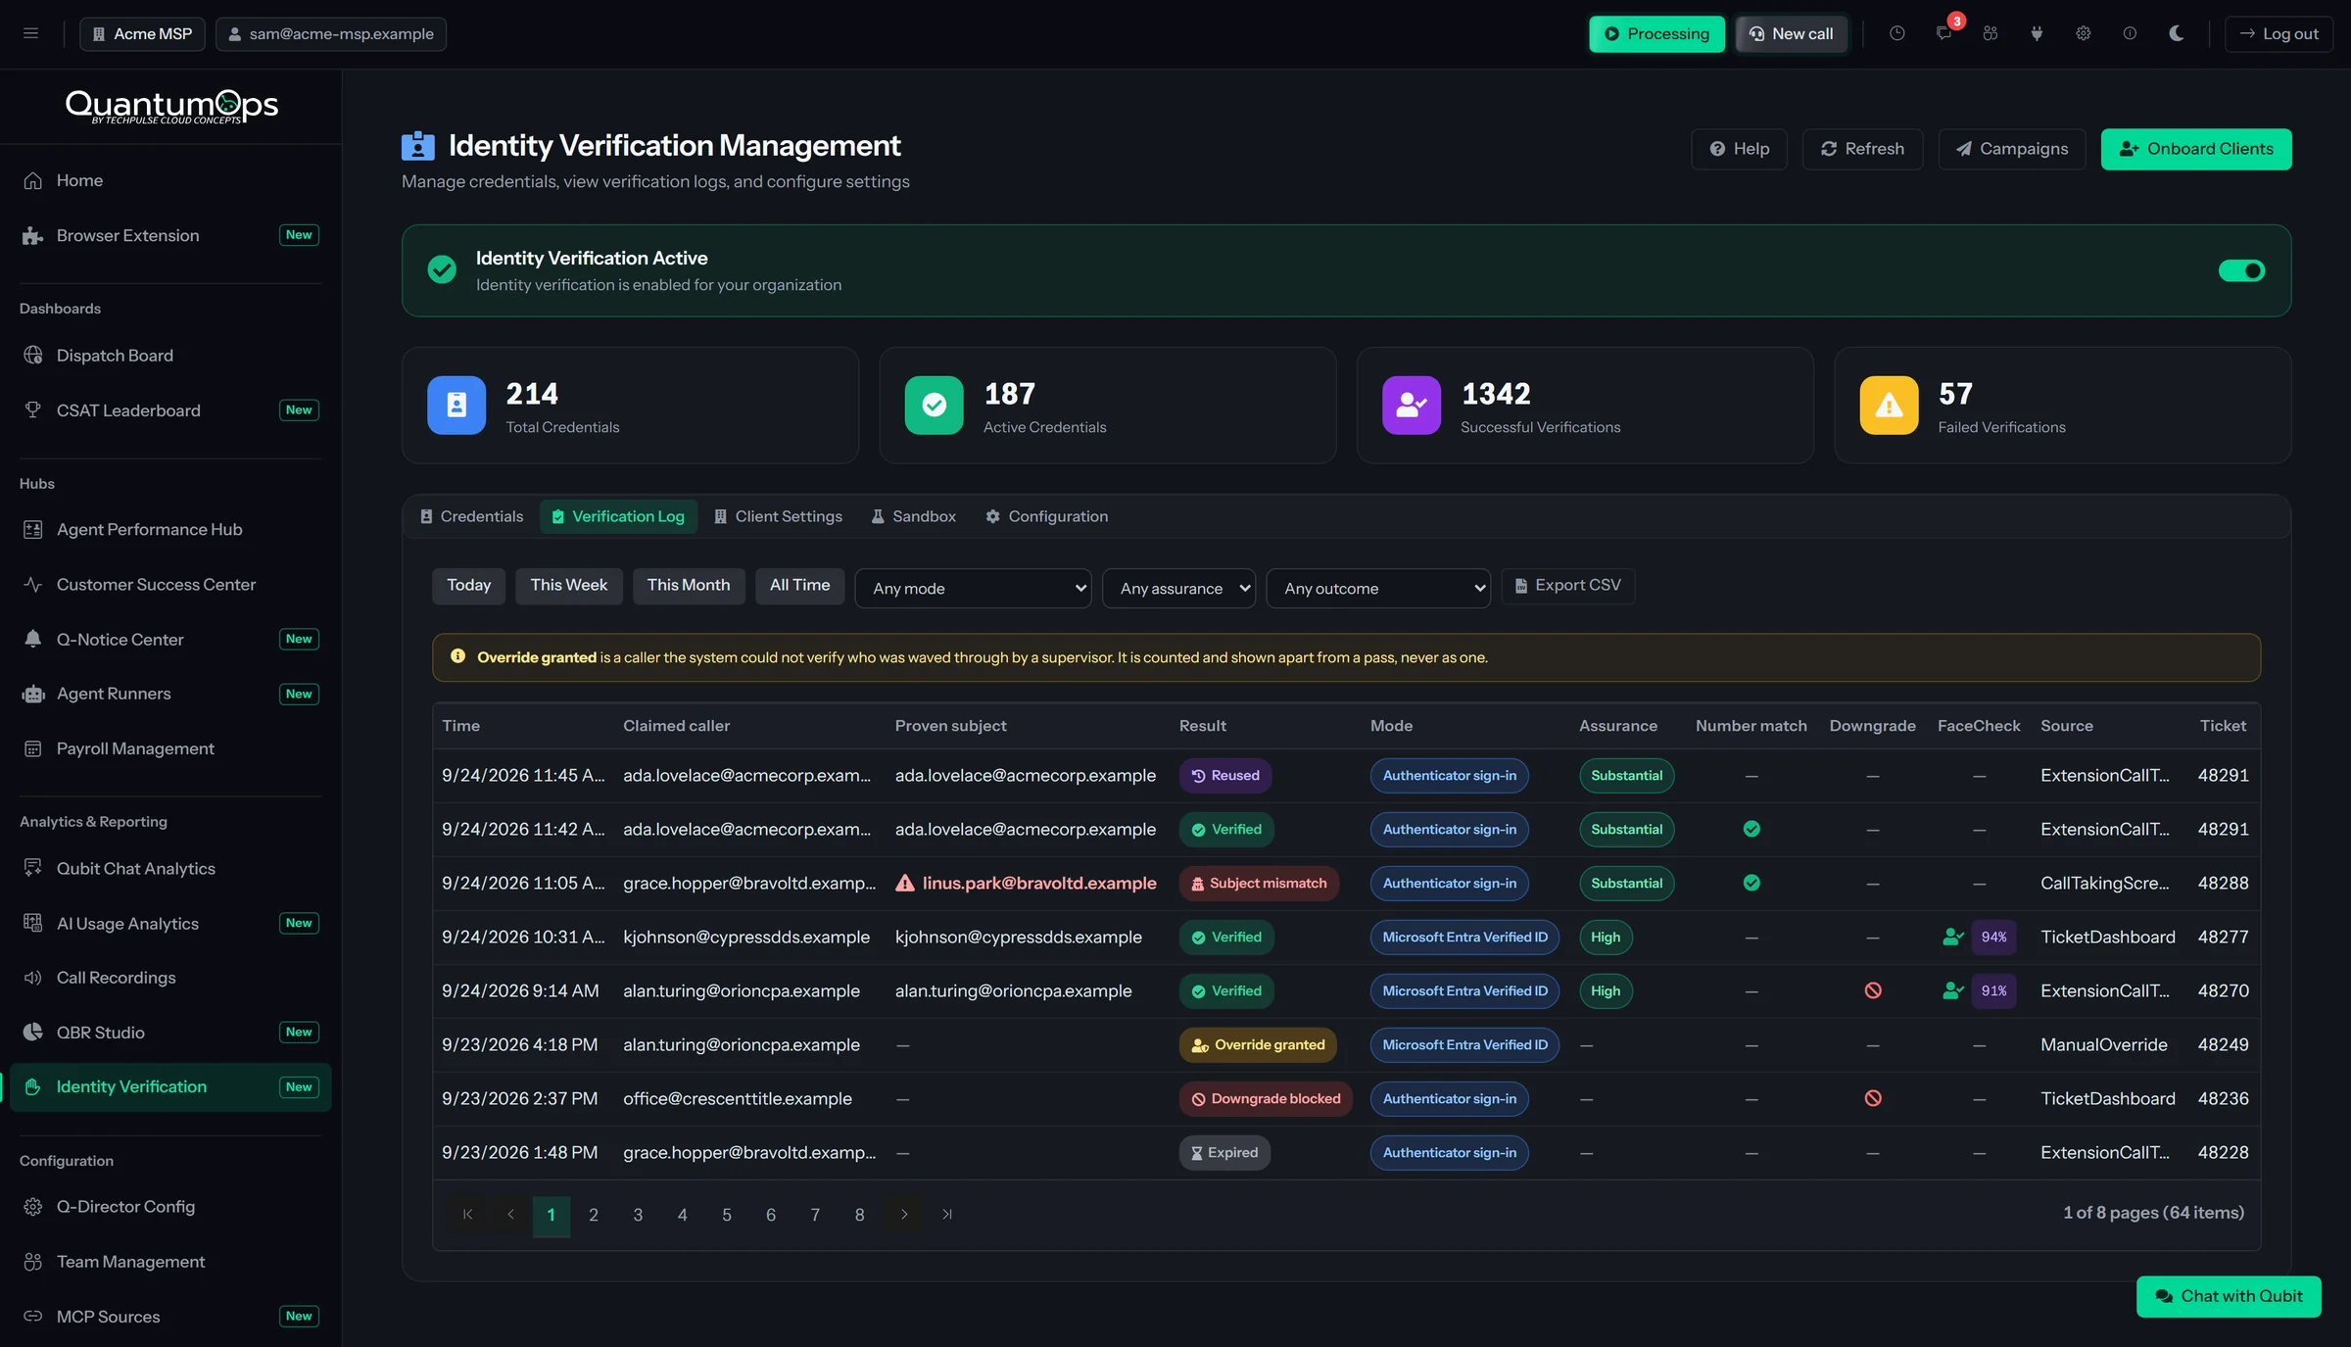The width and height of the screenshot is (2351, 1347).
Task: Open the Any assurance dropdown
Action: [x=1178, y=588]
